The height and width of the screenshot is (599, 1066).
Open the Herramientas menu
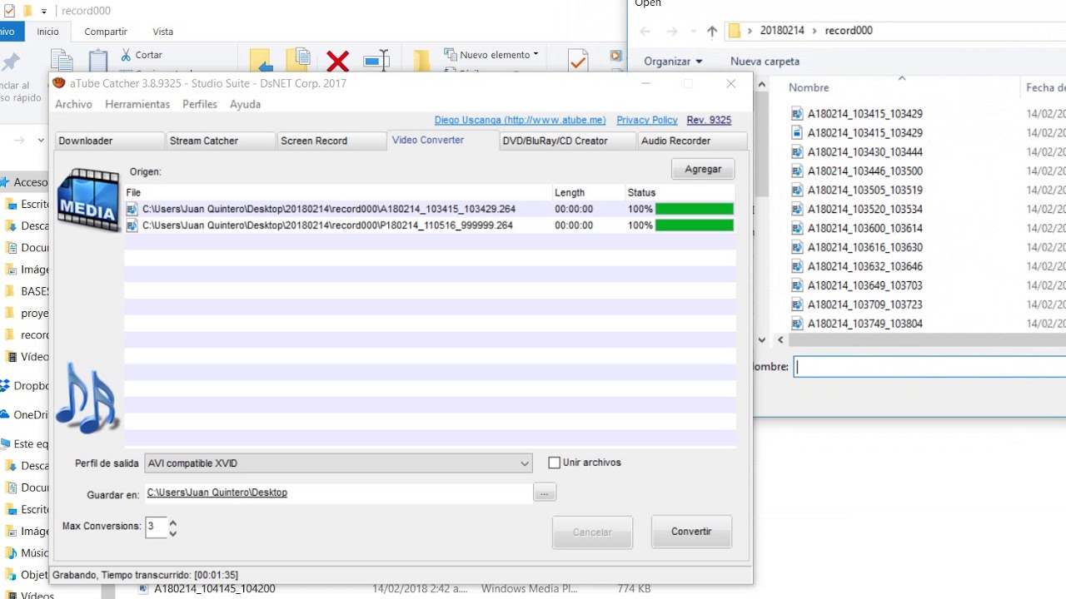click(x=137, y=104)
